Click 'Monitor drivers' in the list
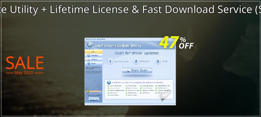 click(133, 95)
